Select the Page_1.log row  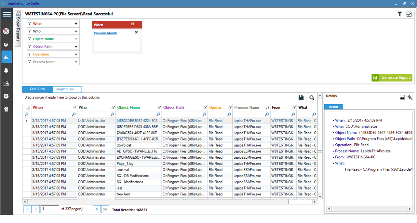(170, 164)
